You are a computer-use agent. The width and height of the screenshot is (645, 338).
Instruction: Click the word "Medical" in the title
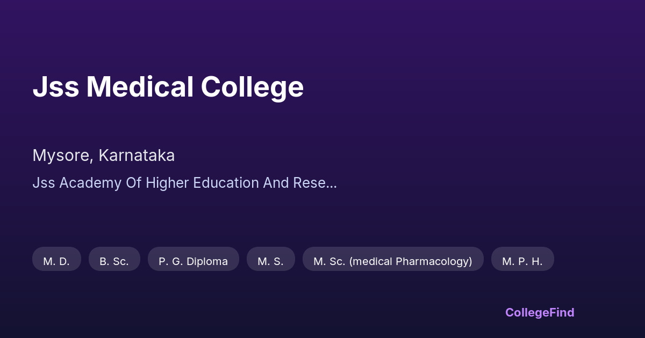[140, 87]
